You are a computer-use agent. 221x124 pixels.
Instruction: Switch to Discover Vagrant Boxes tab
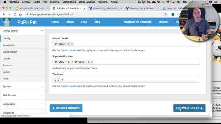142,8
